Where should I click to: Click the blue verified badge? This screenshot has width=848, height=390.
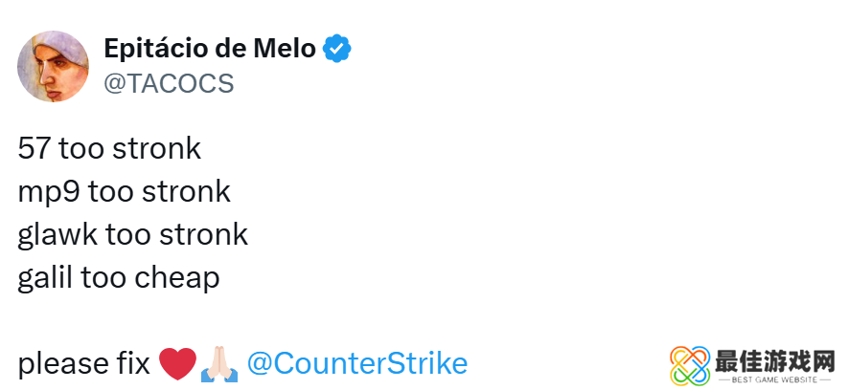tap(335, 48)
